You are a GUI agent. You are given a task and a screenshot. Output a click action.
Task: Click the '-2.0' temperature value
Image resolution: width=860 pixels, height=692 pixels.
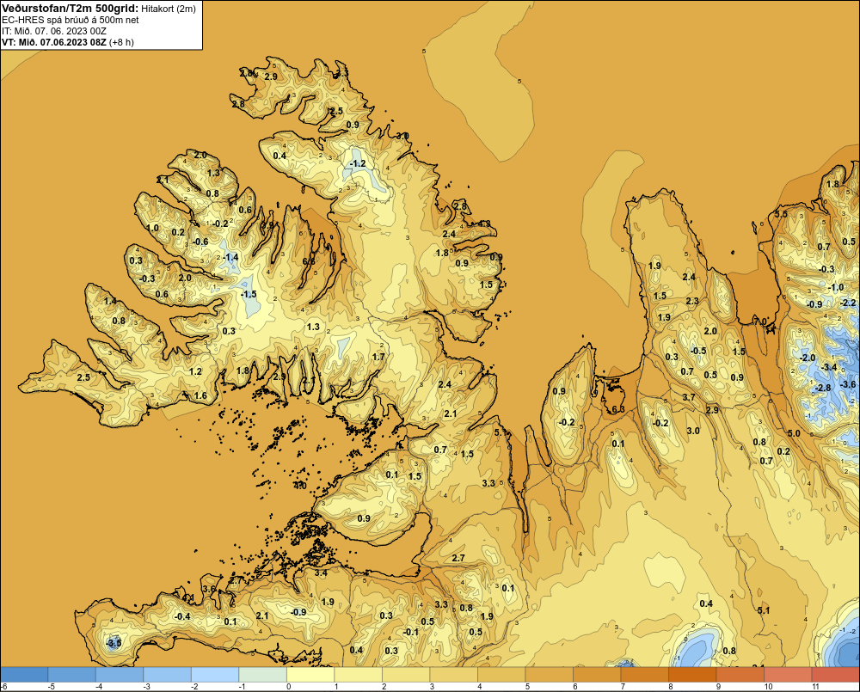808,358
